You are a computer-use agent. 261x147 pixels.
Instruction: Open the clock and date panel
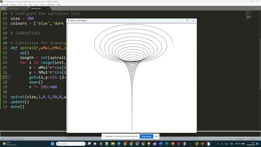point(251,144)
